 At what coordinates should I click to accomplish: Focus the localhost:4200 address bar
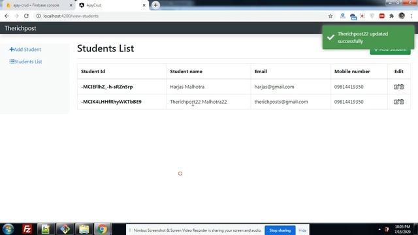(182, 16)
